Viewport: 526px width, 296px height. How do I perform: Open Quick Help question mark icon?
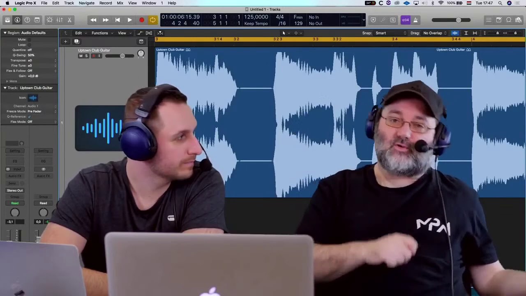point(27,20)
